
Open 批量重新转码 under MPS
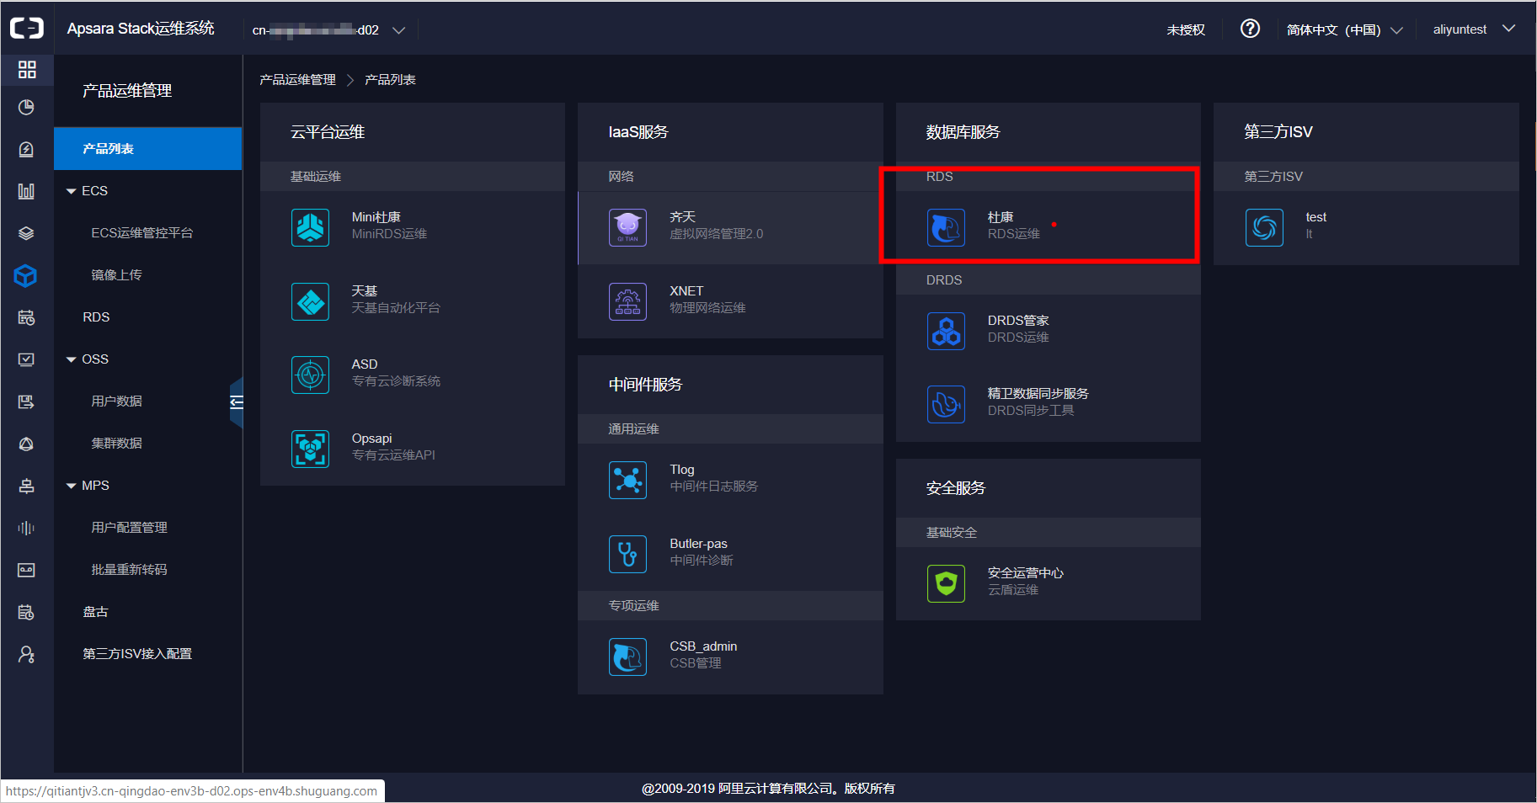pos(129,570)
